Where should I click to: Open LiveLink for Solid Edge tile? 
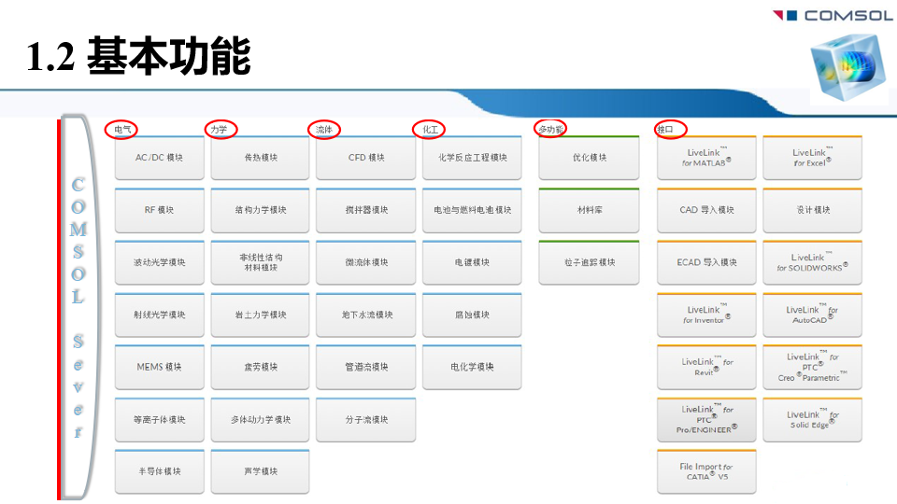[x=812, y=419]
